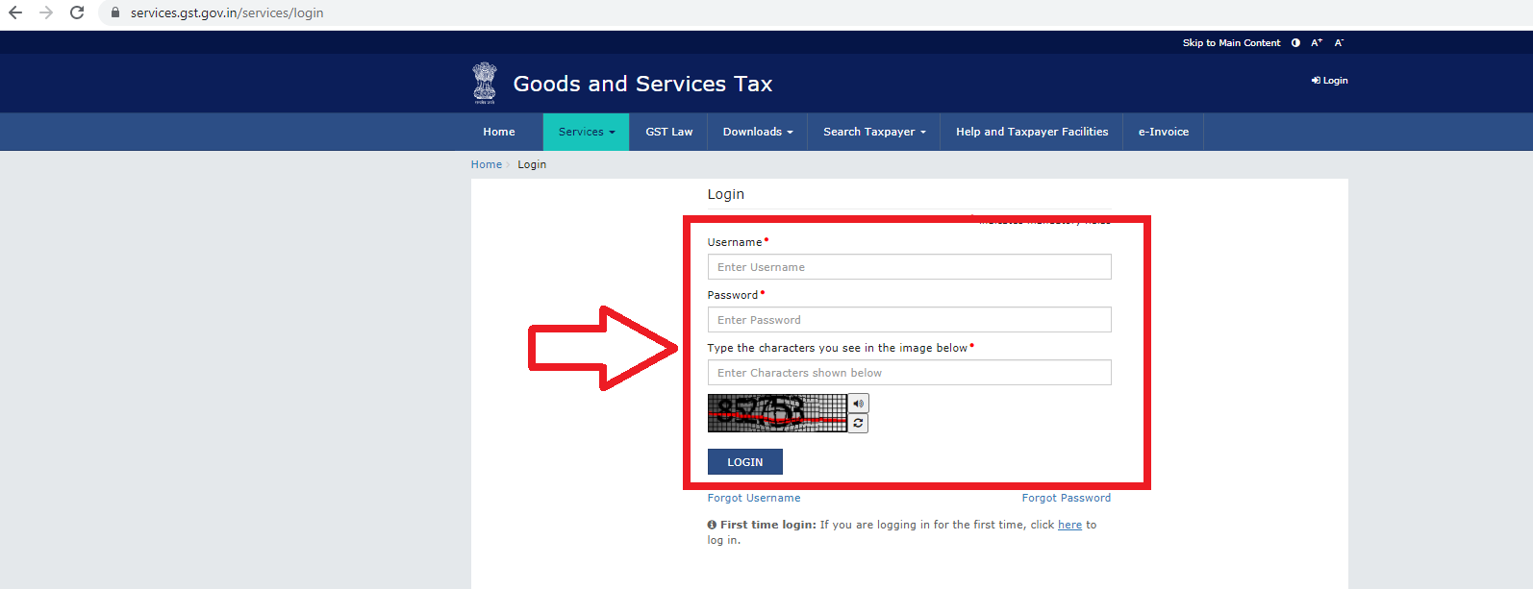Open the e-Invoice menu item

(x=1164, y=132)
